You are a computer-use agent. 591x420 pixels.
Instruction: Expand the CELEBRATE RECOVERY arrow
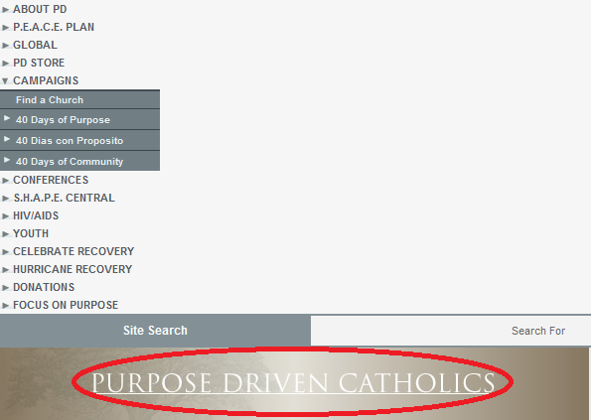tap(5, 252)
